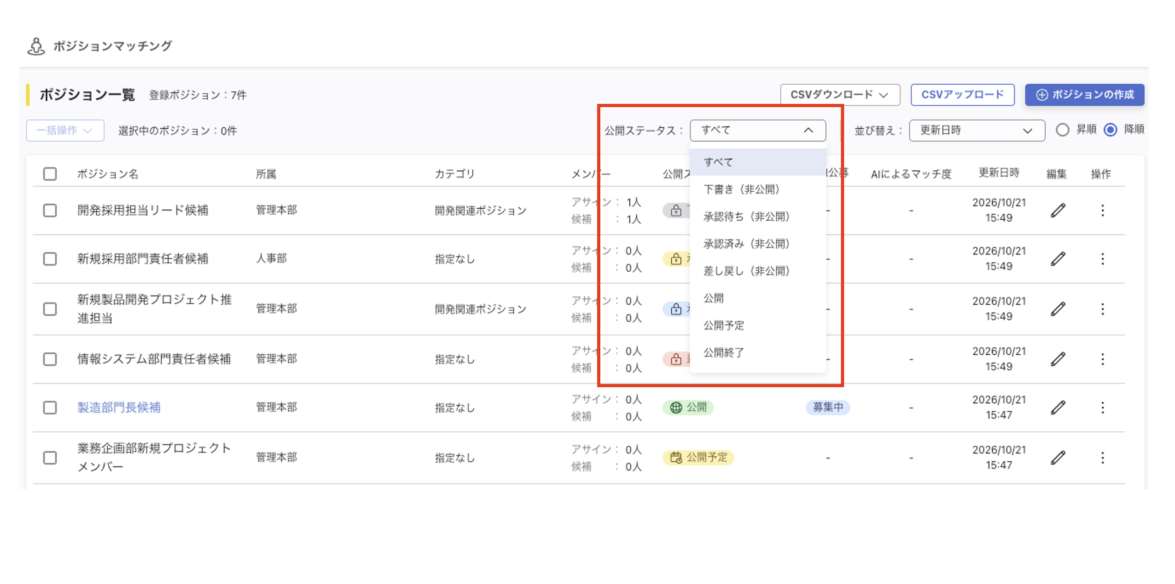Choose 差し戻し（非公開） option
Image resolution: width=1175 pixels, height=584 pixels.
[x=758, y=271]
